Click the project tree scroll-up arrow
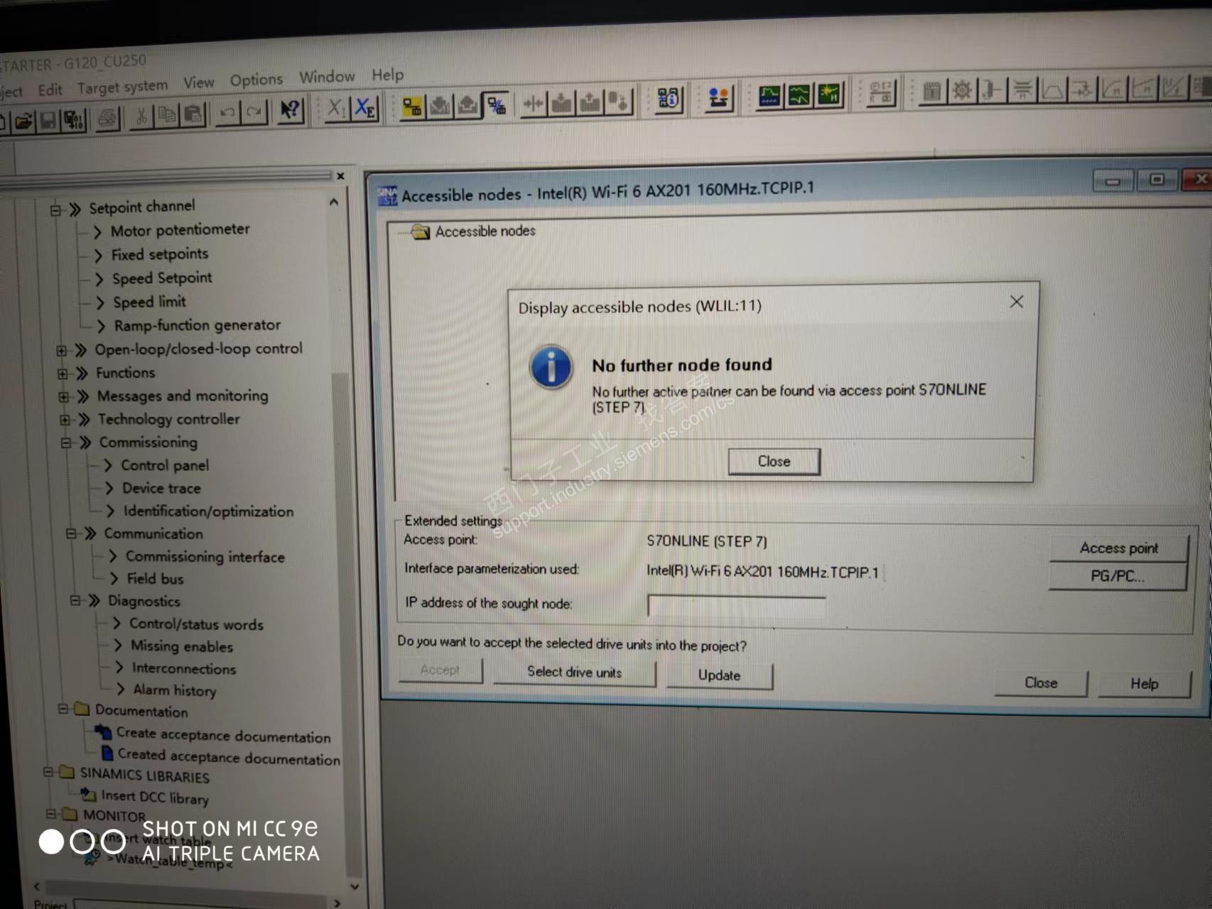Viewport: 1212px width, 909px height. click(x=334, y=202)
